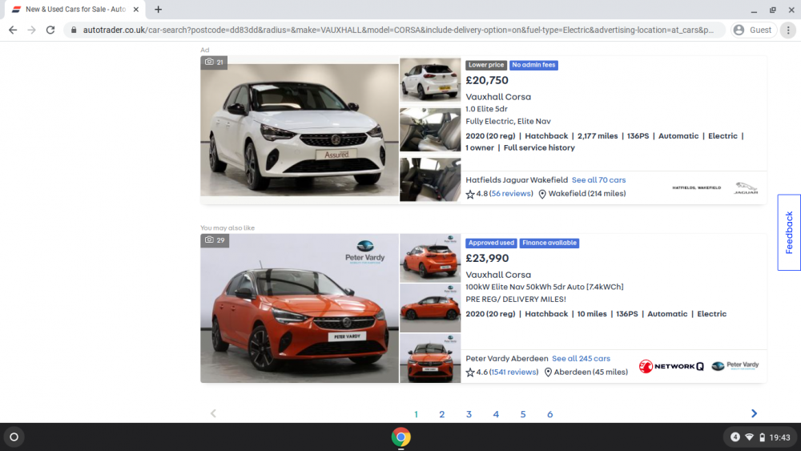View orange Corsa front thumbnail photo
Viewport: 801px width, 451px height.
click(430, 358)
